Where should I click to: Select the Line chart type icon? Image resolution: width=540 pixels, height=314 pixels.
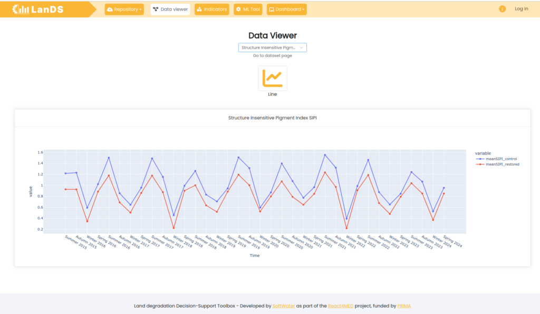273,78
